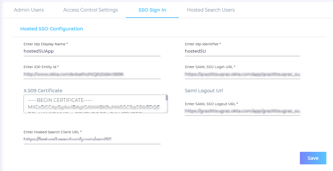
Task: Go to Hosted Search Users tab
Action: 211,10
